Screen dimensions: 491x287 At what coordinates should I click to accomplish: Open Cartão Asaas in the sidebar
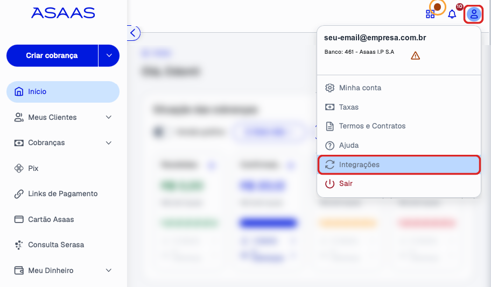(63, 219)
